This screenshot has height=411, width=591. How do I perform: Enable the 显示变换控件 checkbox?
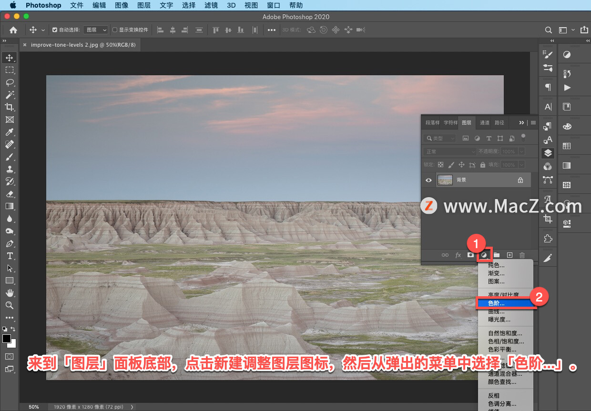(x=115, y=30)
